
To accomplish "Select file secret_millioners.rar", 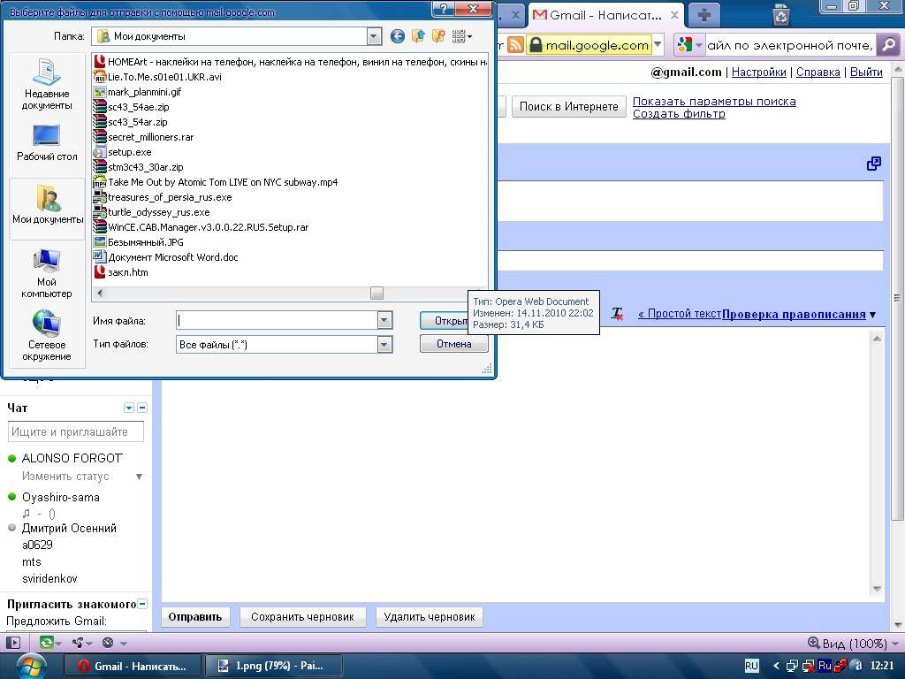I will tap(144, 137).
